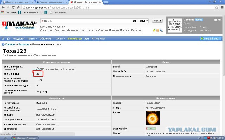
Task: Click the thumbs-up icon in the nav bar
Action: tap(8, 38)
